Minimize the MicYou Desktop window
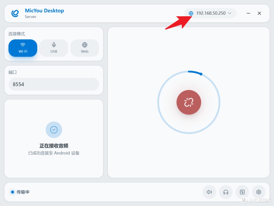 (x=248, y=13)
